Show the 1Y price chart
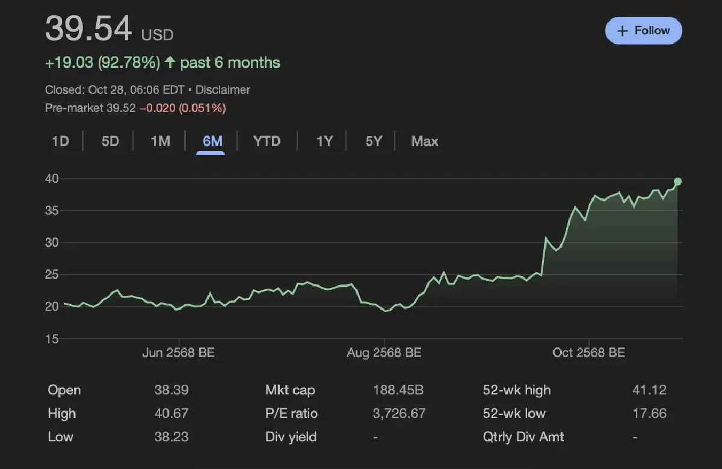 tap(324, 141)
